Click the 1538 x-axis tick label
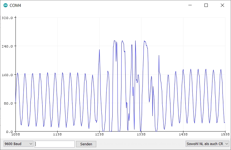 (x=225, y=135)
